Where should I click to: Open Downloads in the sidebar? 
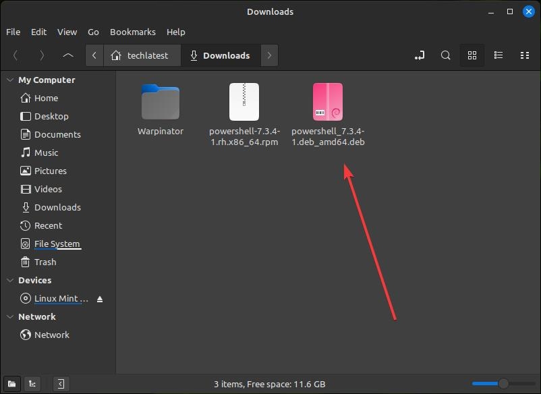pyautogui.click(x=58, y=207)
